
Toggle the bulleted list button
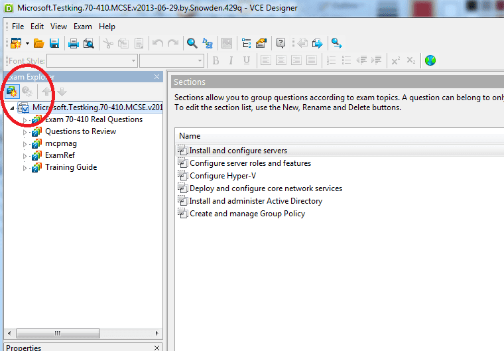(346, 60)
